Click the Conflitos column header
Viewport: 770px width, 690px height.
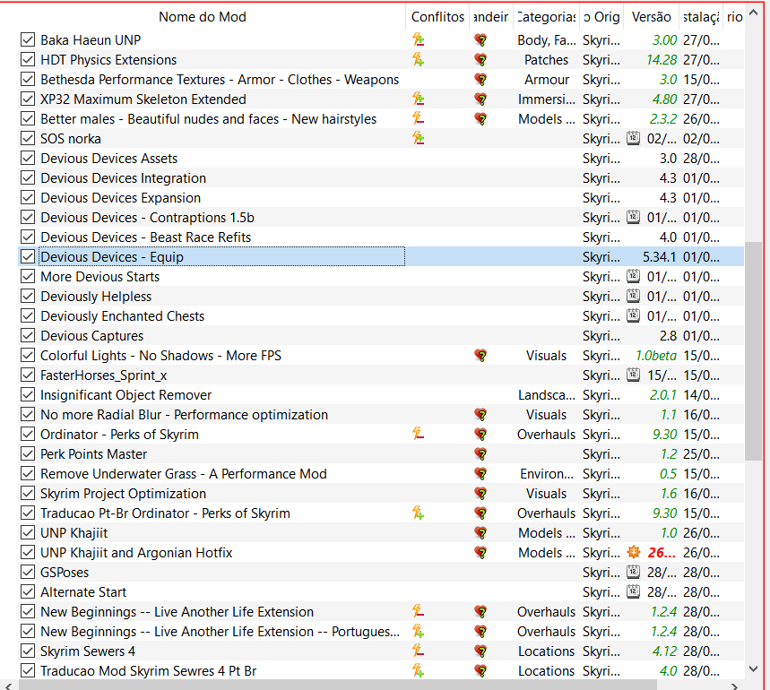[x=437, y=16]
